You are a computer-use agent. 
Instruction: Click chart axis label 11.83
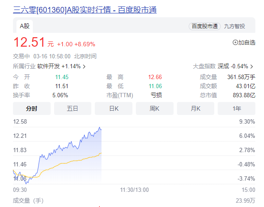click(x=20, y=150)
